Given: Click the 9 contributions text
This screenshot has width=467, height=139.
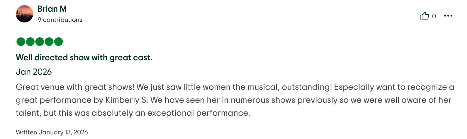Looking at the screenshot, I should pos(60,20).
